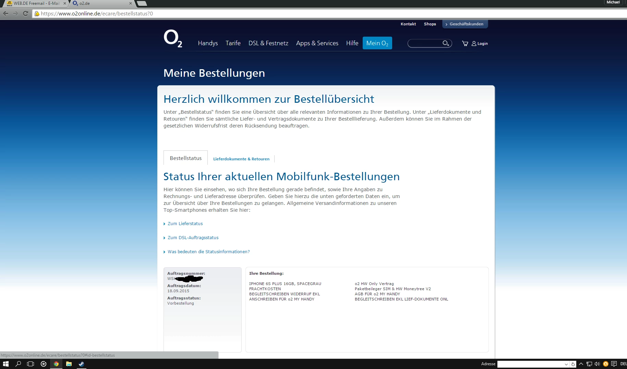Open Steam from the taskbar

tap(81, 364)
